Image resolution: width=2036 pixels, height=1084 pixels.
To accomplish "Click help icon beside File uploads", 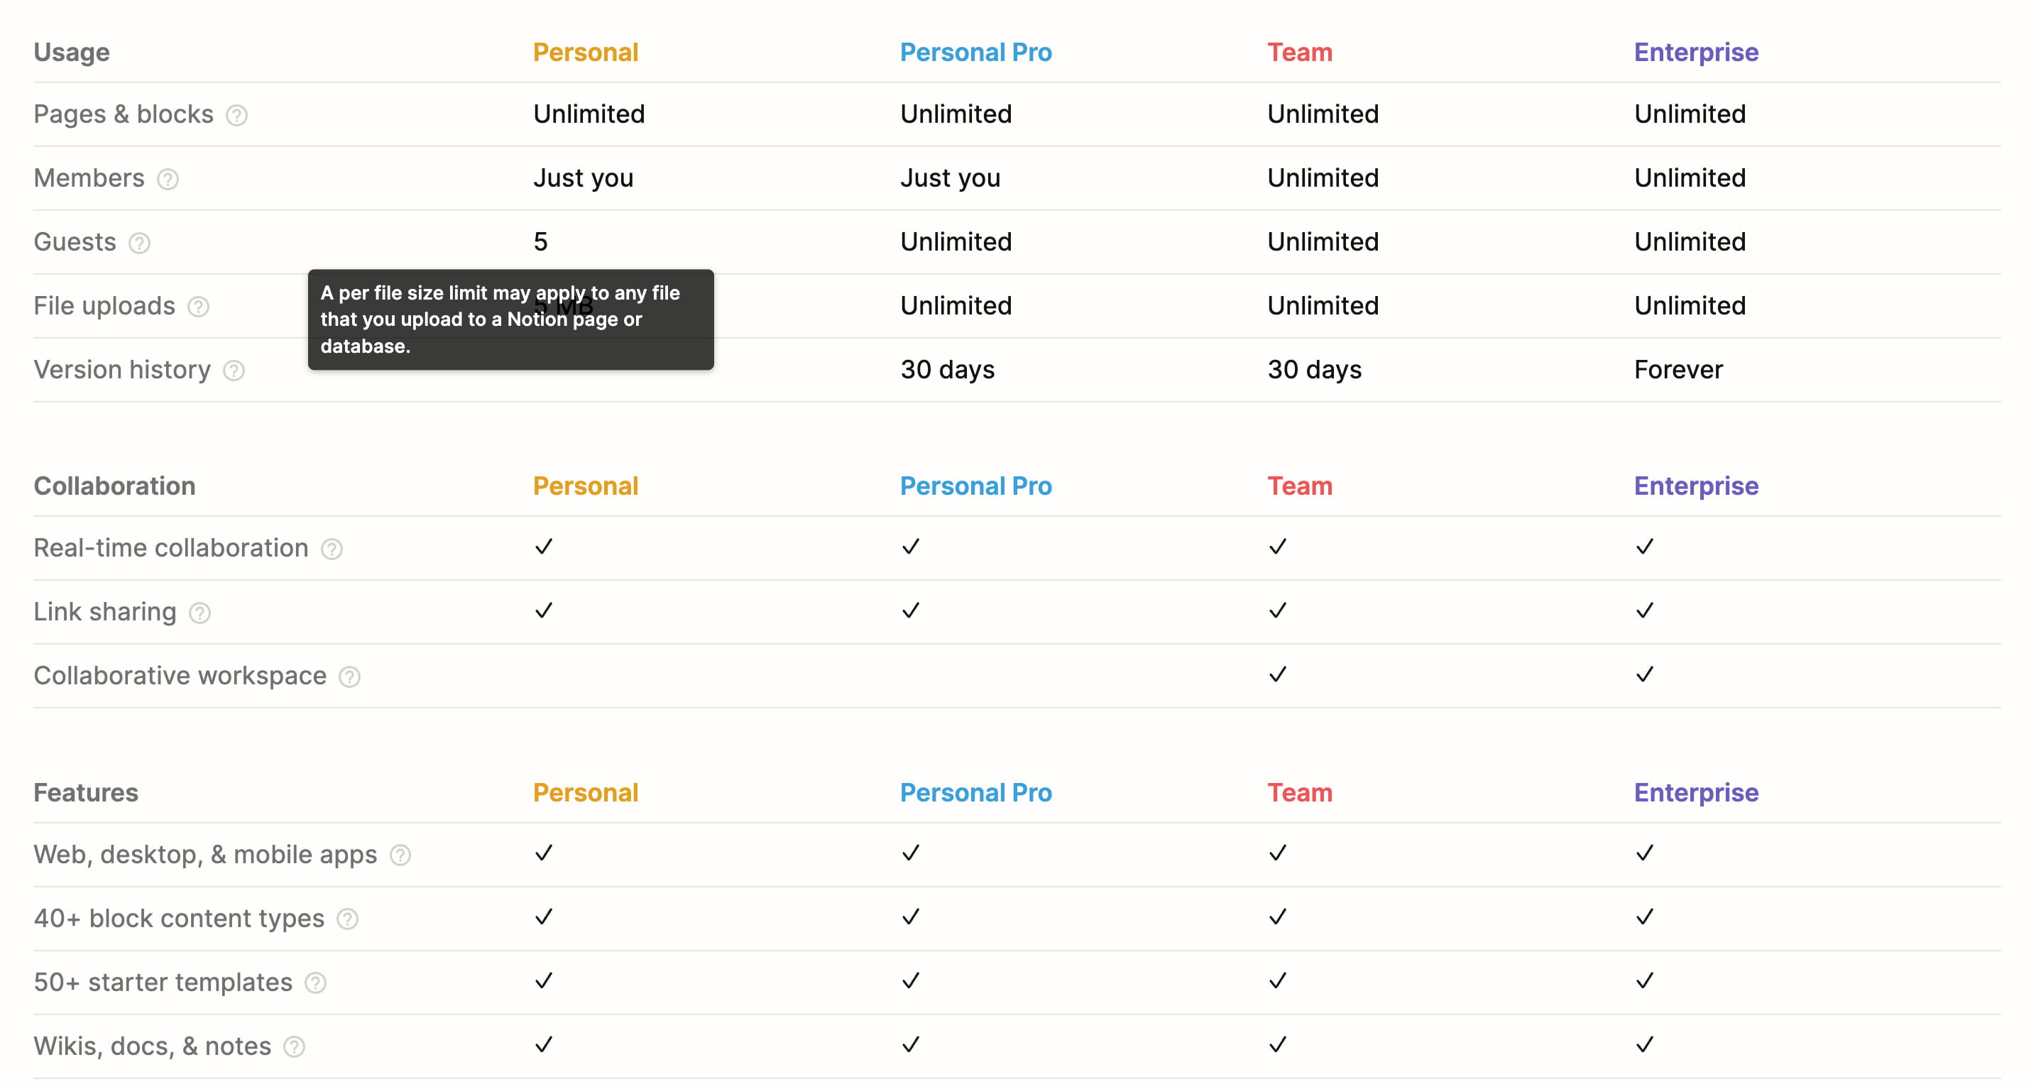I will click(x=198, y=307).
